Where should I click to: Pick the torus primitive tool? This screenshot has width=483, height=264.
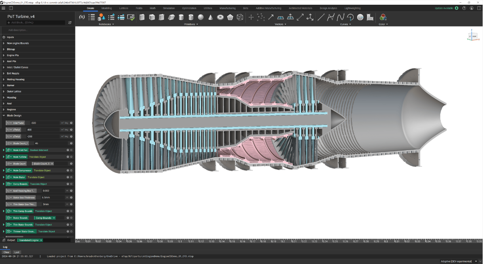220,17
